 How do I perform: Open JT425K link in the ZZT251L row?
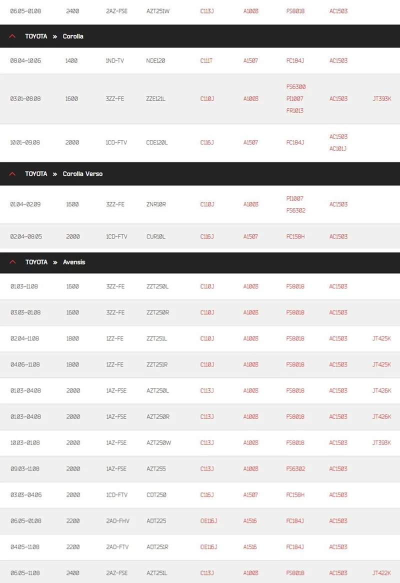pyautogui.click(x=382, y=338)
